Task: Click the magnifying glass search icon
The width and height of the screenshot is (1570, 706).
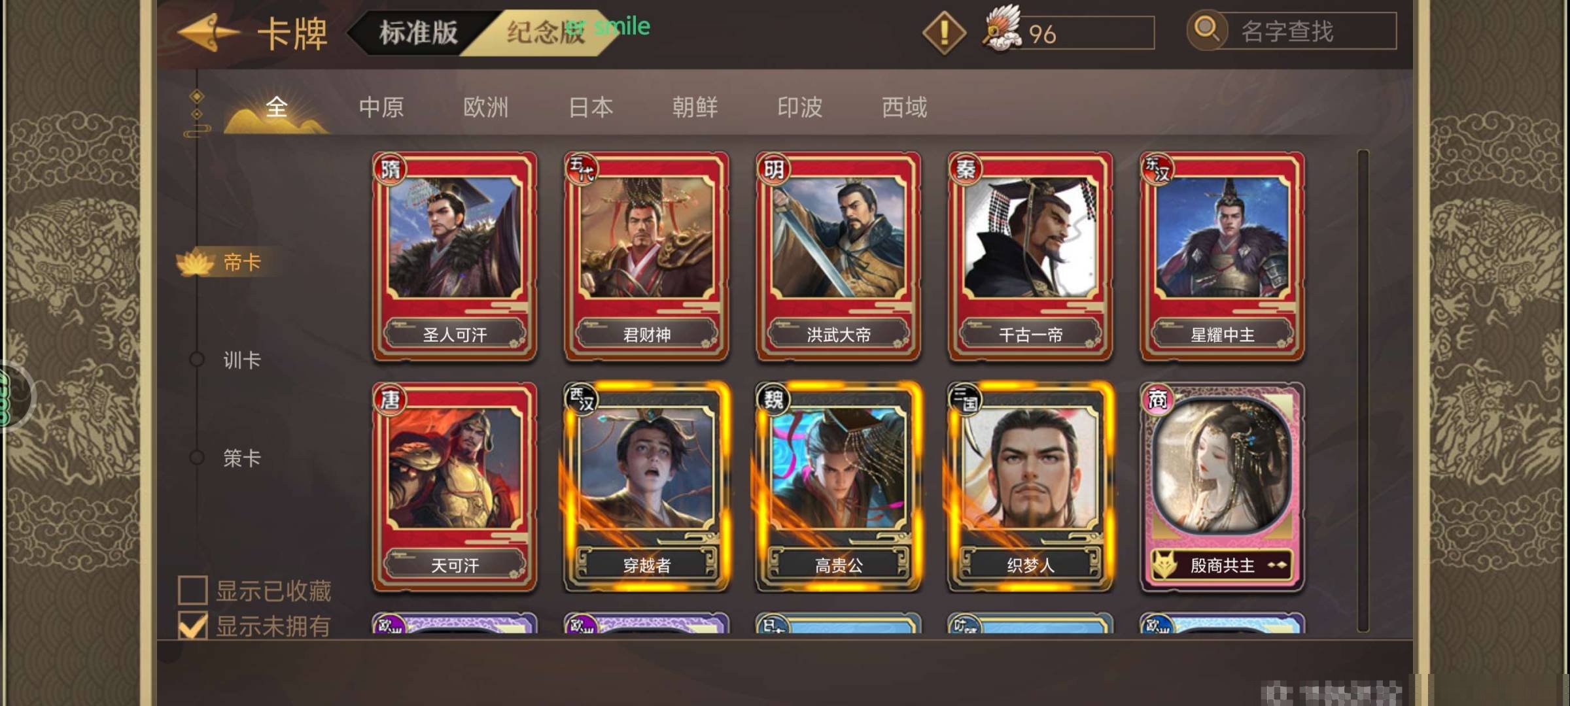Action: point(1206,30)
